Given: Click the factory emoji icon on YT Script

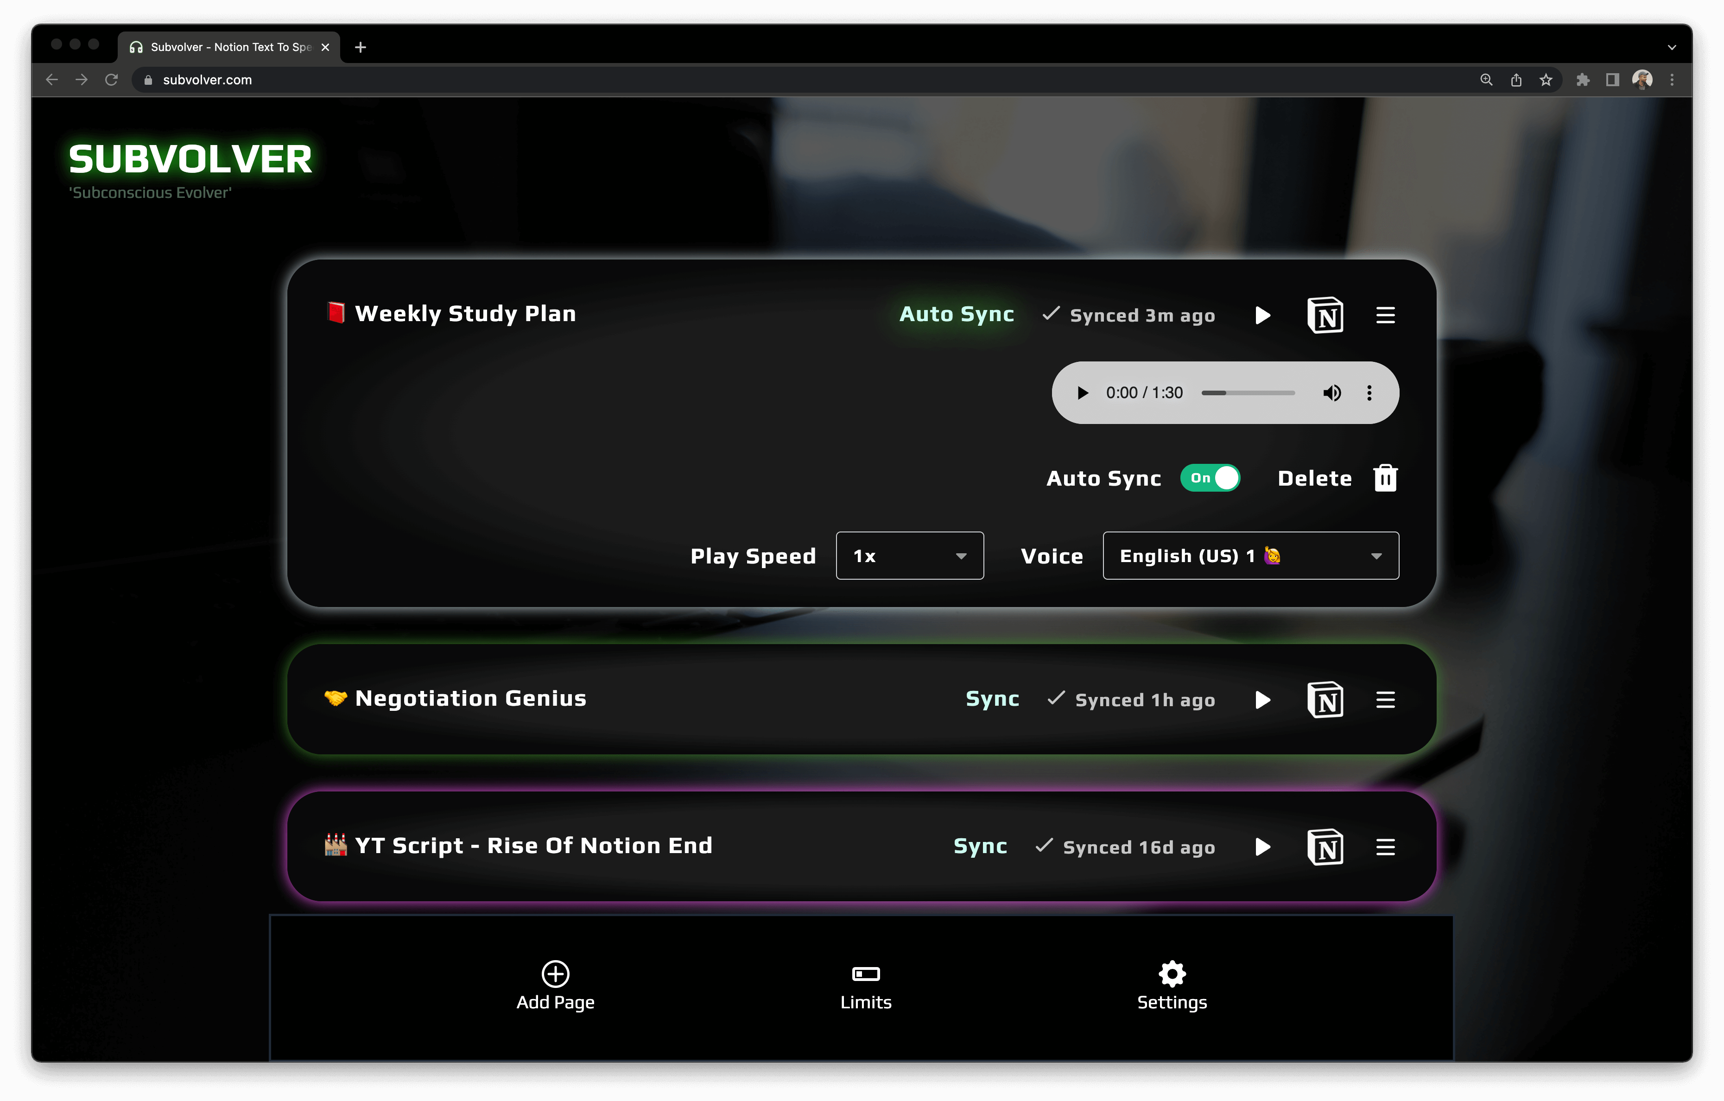Looking at the screenshot, I should tap(335, 845).
